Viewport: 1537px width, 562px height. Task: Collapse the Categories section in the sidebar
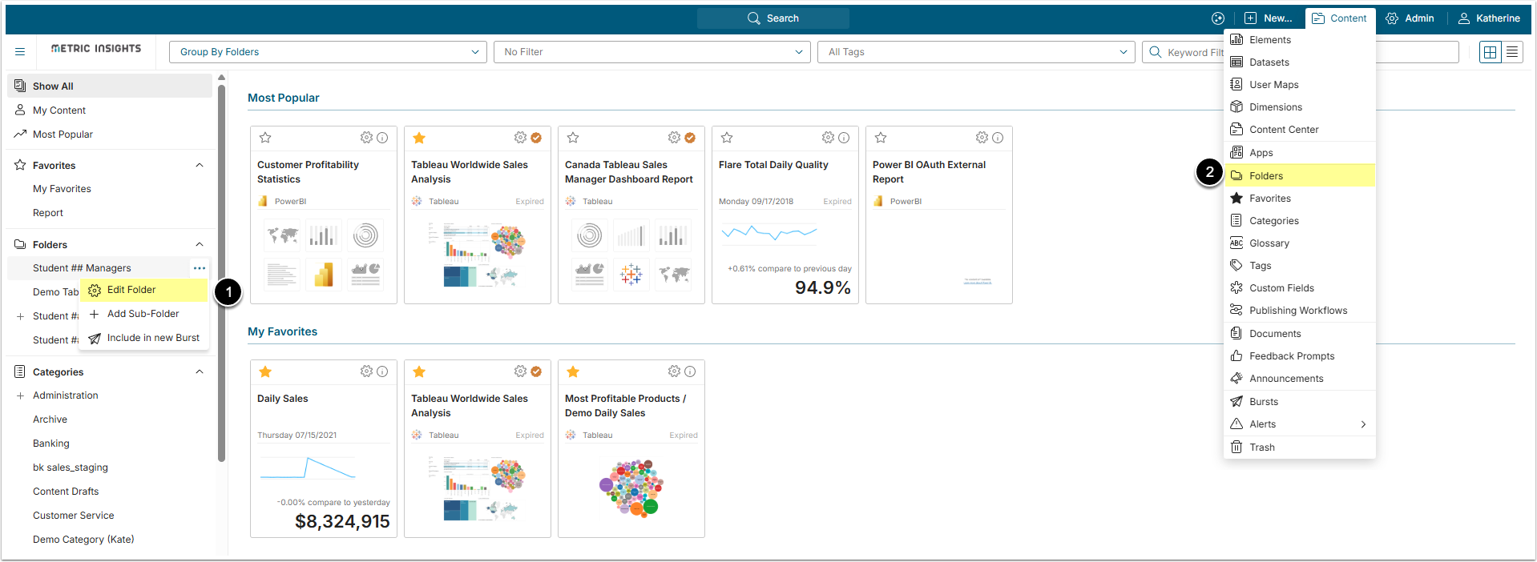click(x=200, y=371)
